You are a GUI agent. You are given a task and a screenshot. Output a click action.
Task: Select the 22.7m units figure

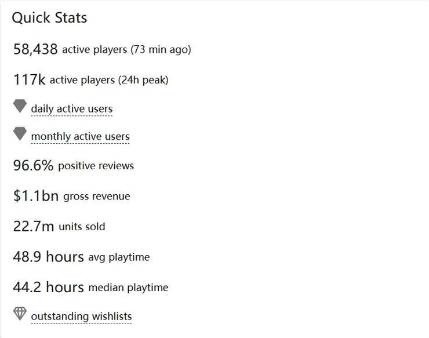[33, 226]
